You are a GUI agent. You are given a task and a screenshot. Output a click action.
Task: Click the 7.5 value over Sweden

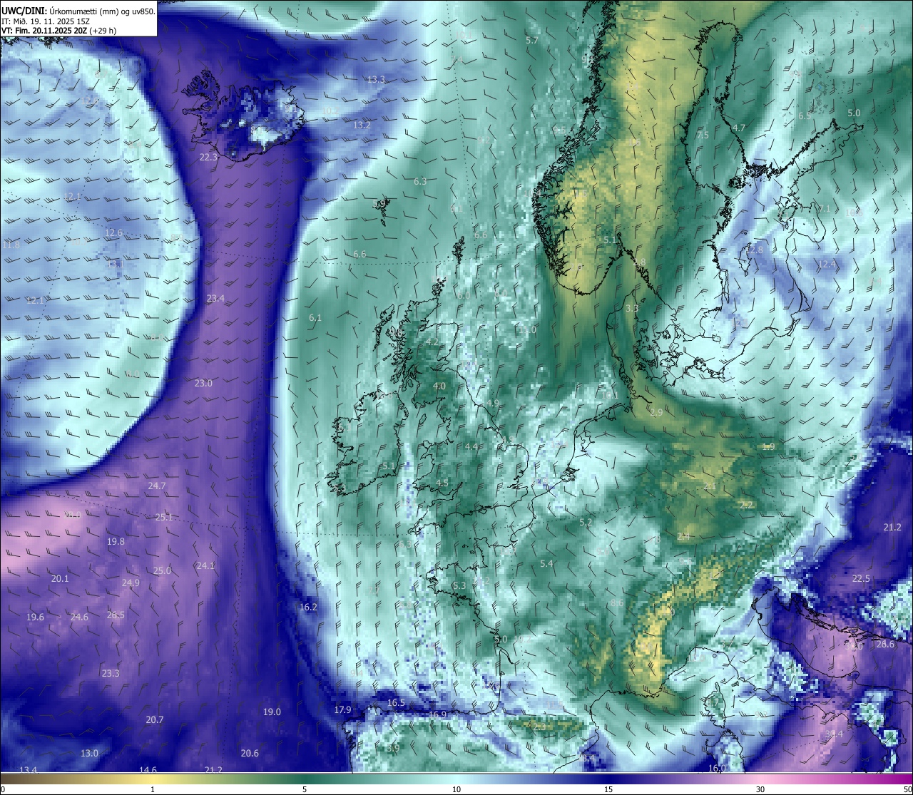pyautogui.click(x=703, y=135)
